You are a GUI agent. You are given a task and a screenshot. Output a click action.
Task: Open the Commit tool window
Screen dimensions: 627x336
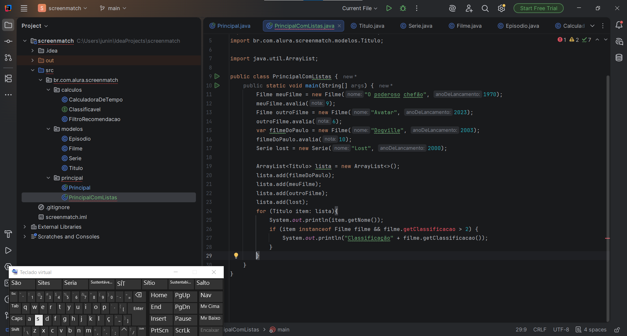[8, 41]
